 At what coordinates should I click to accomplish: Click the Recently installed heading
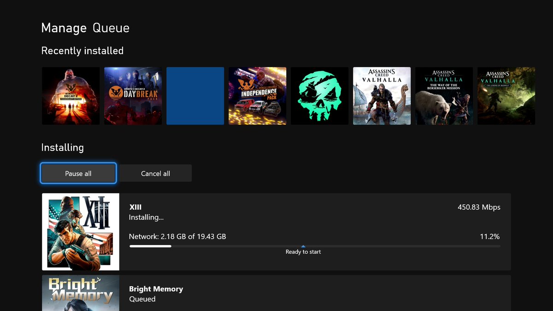click(82, 51)
